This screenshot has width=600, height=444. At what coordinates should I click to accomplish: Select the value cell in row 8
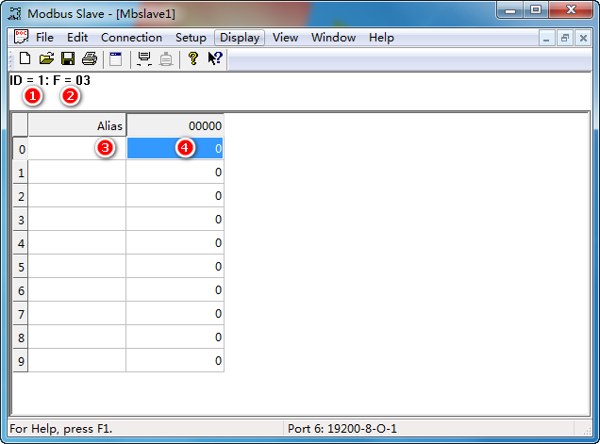(x=175, y=337)
